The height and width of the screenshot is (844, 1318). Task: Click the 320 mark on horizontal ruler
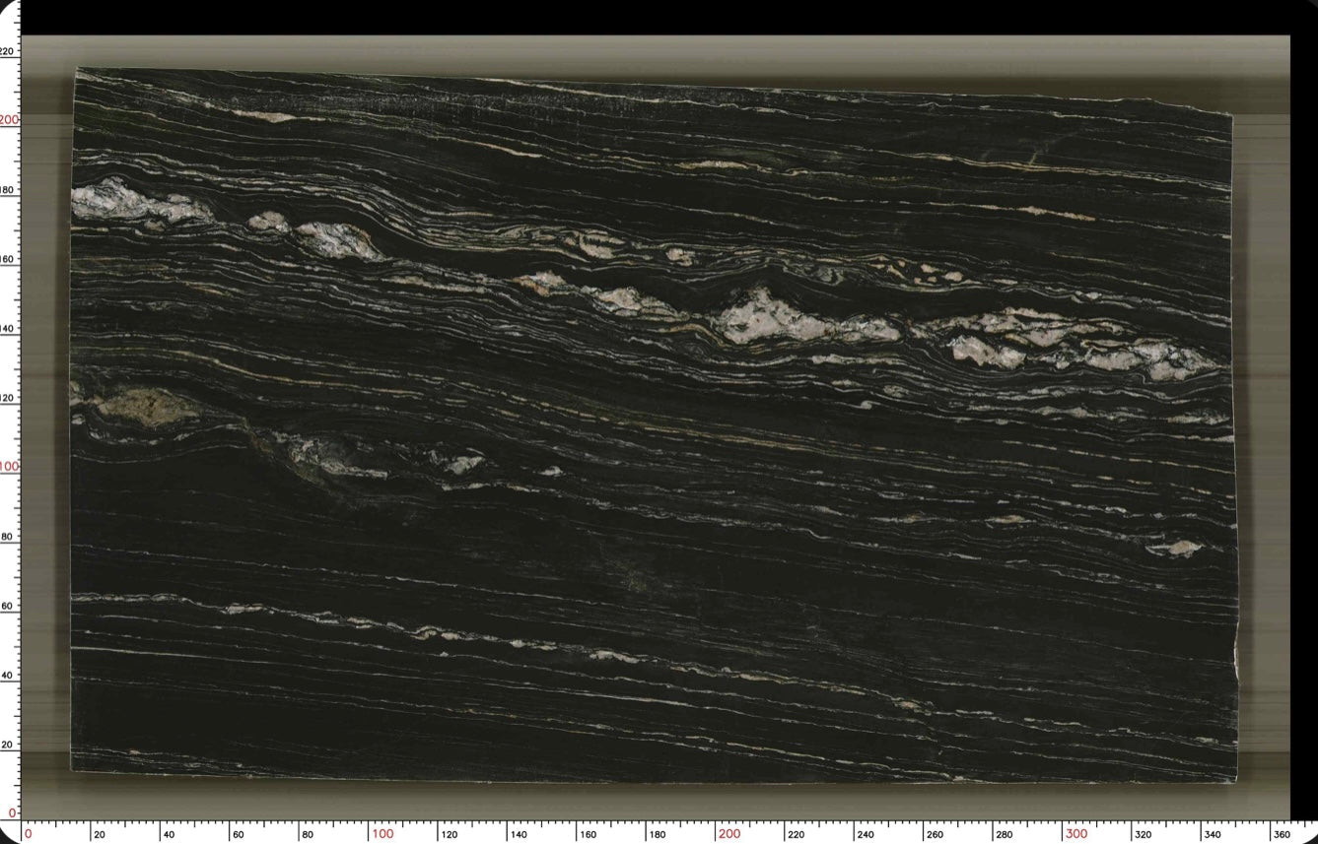coord(1143,835)
